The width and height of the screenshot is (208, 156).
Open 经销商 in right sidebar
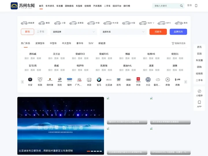pyautogui.click(x=199, y=73)
